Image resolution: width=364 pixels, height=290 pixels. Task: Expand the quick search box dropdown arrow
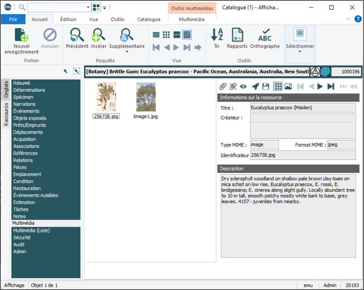[88, 7]
